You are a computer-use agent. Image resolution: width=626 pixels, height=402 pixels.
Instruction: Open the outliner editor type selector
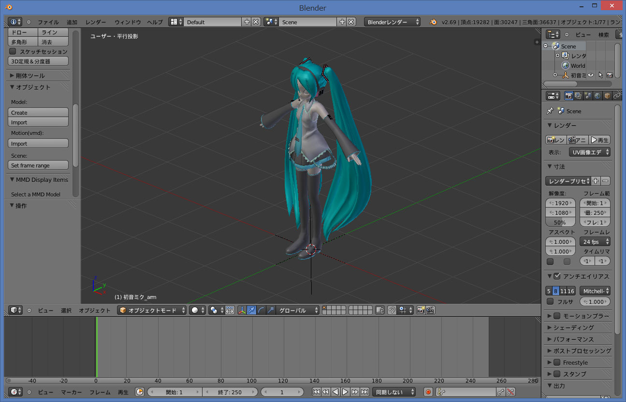pos(553,34)
